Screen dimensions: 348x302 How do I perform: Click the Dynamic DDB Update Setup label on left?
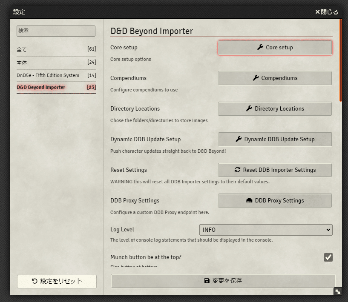[145, 140]
